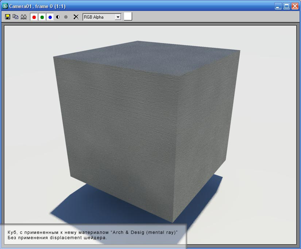
Task: Click the white color swatch in toolbar
Action: pos(128,16)
